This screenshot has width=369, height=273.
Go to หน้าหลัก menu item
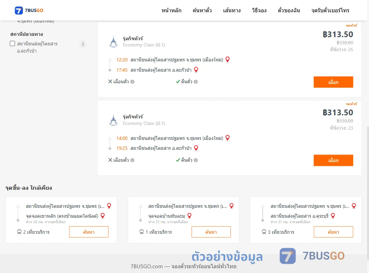[x=171, y=10]
